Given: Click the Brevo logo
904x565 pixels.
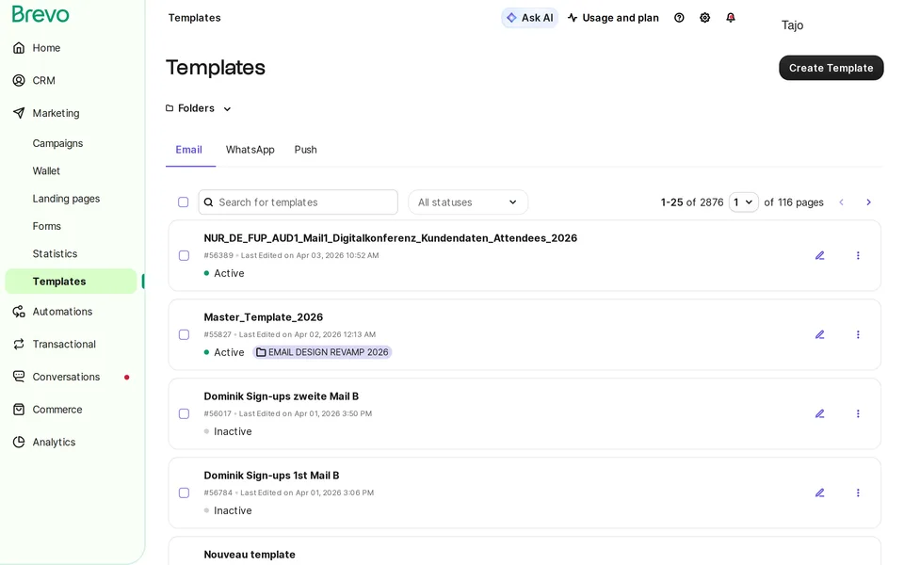Looking at the screenshot, I should click(40, 14).
